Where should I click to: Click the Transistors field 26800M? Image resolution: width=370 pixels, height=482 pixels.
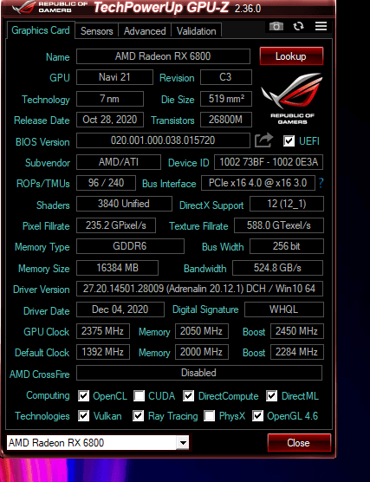pyautogui.click(x=226, y=120)
